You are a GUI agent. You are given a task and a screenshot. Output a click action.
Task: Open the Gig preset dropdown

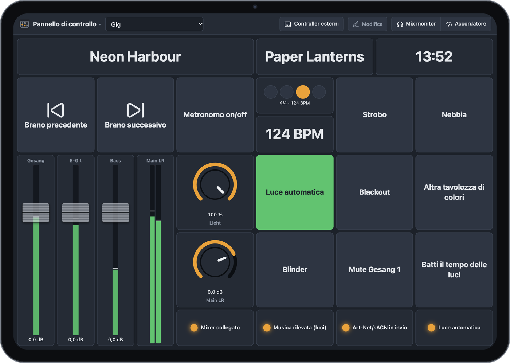tap(154, 24)
